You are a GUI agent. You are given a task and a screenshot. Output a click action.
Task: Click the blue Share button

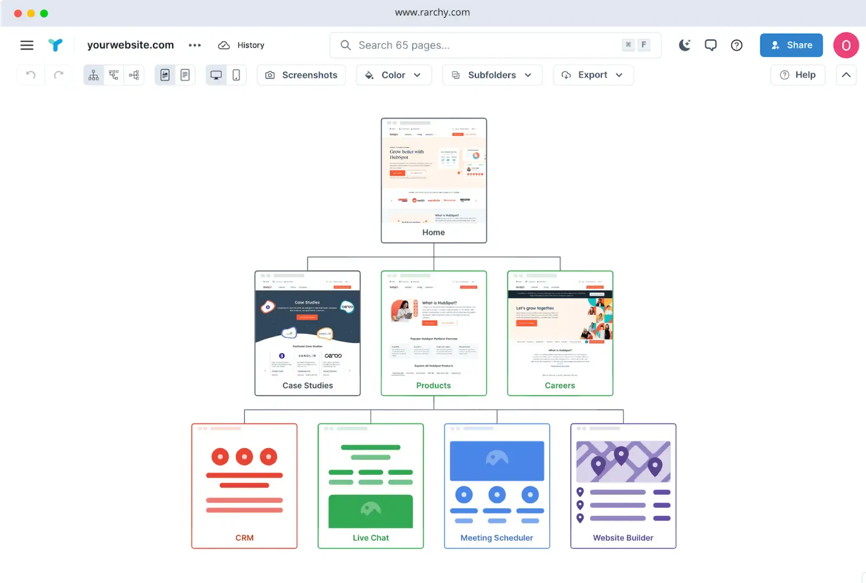pyautogui.click(x=791, y=45)
